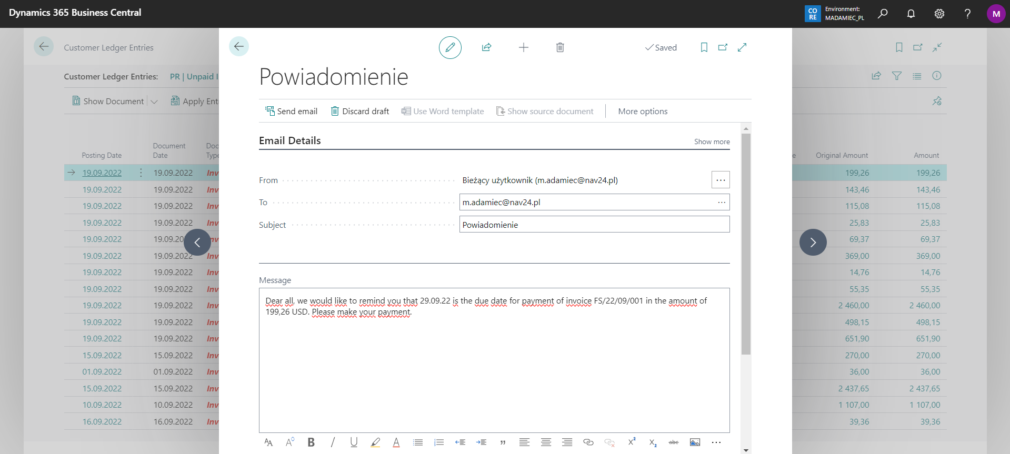The image size is (1010, 454).
Task: Toggle bold formatting
Action: coord(311,442)
